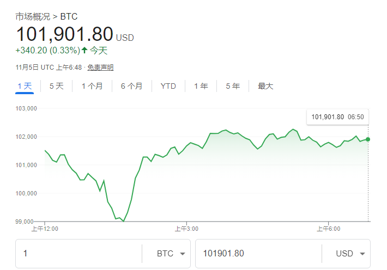This screenshot has width=387, height=270.
Task: Click the lowest dip on the price line
Action: pyautogui.click(x=123, y=220)
